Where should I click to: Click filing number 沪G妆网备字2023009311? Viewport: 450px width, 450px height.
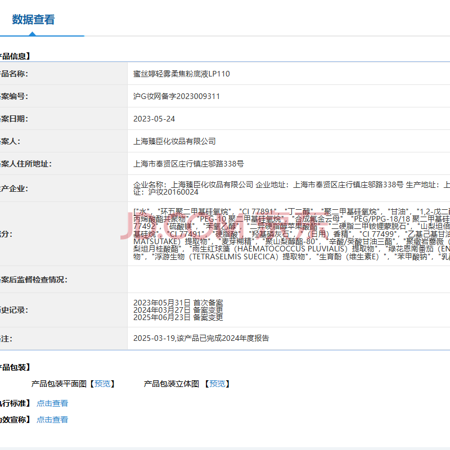click(x=176, y=96)
